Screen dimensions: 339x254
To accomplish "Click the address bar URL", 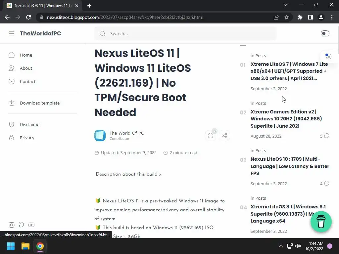I will click(125, 17).
